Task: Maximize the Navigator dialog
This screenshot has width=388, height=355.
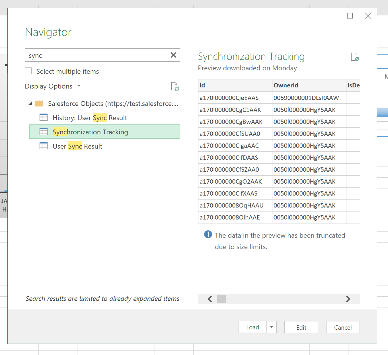Action: tap(350, 16)
